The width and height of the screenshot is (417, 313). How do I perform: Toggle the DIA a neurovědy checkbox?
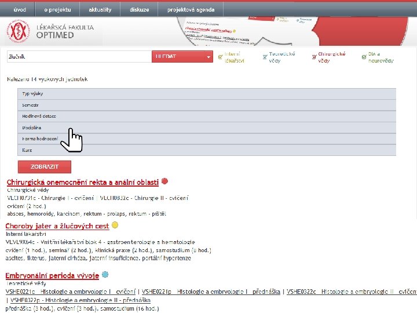(364, 57)
